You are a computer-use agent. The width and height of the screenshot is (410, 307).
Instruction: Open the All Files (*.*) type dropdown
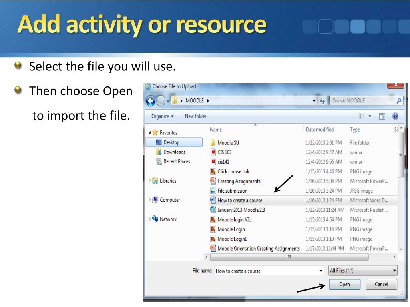[x=363, y=271]
